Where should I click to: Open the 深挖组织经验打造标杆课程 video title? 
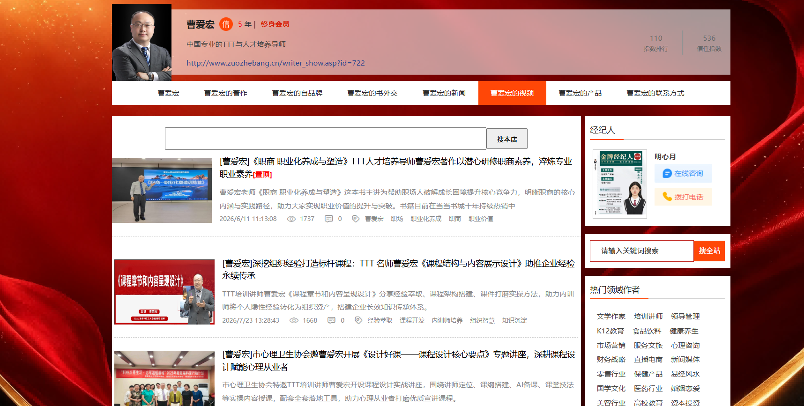point(398,269)
